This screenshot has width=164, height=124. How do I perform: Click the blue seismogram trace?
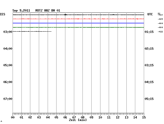coord(78,23)
